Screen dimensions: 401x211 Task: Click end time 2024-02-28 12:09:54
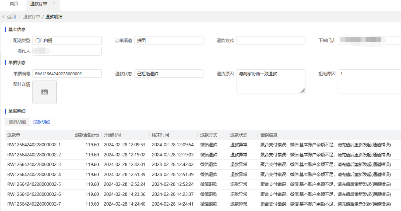point(173,145)
